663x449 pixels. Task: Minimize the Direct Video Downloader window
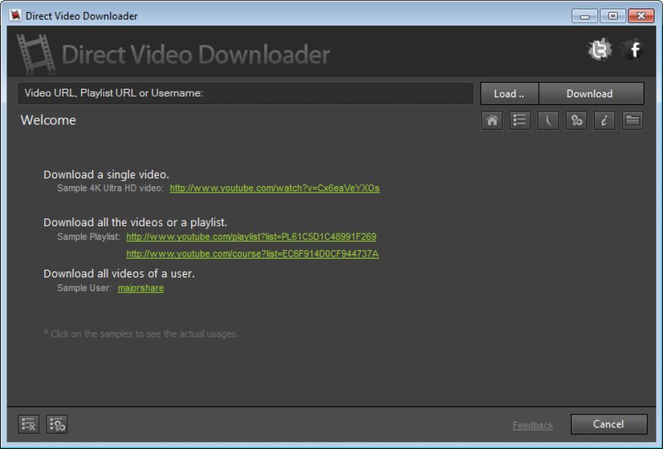585,16
